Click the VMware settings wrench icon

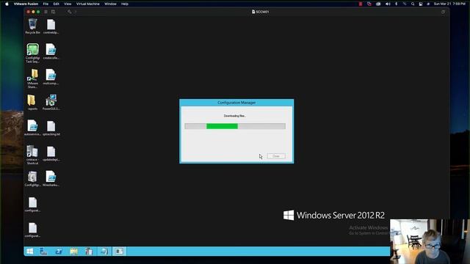coord(69,12)
